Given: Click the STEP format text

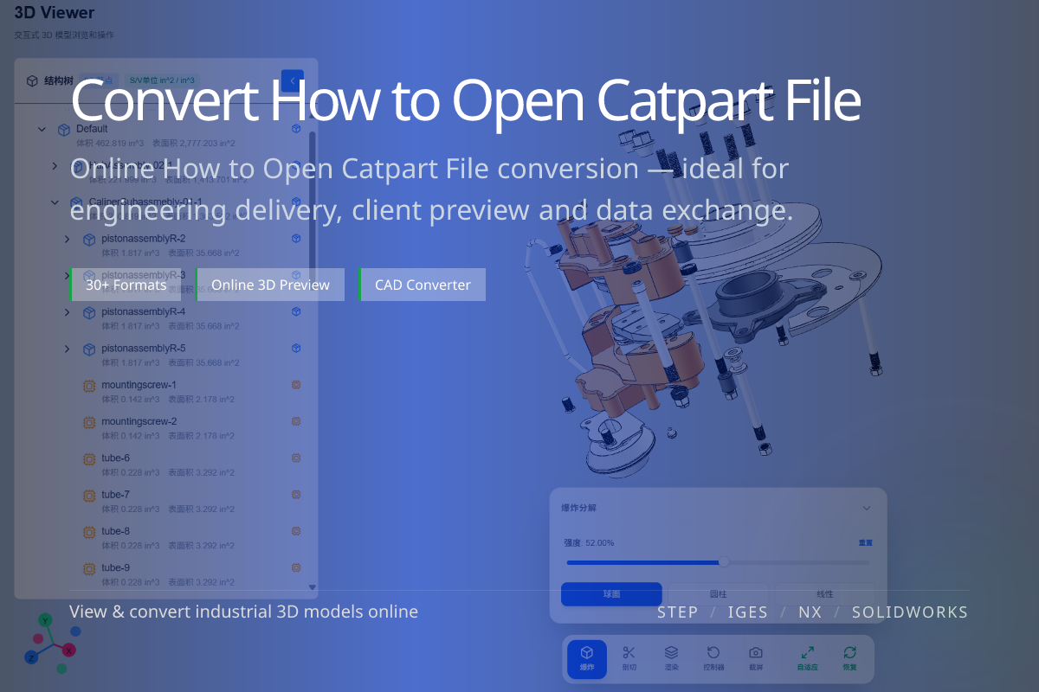Looking at the screenshot, I should [x=677, y=612].
